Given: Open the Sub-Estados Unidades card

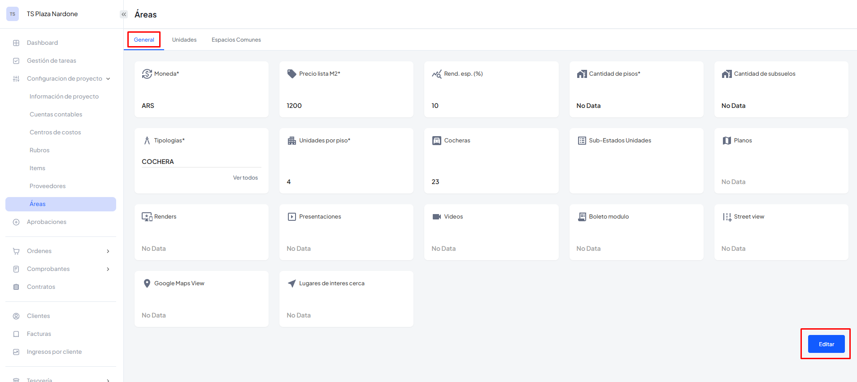Looking at the screenshot, I should pos(636,161).
